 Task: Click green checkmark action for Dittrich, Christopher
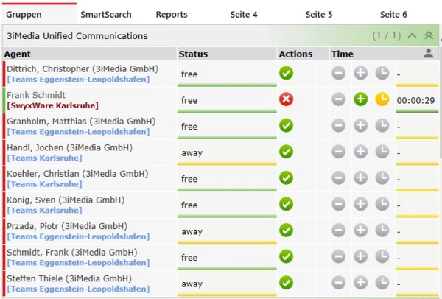[x=287, y=74]
